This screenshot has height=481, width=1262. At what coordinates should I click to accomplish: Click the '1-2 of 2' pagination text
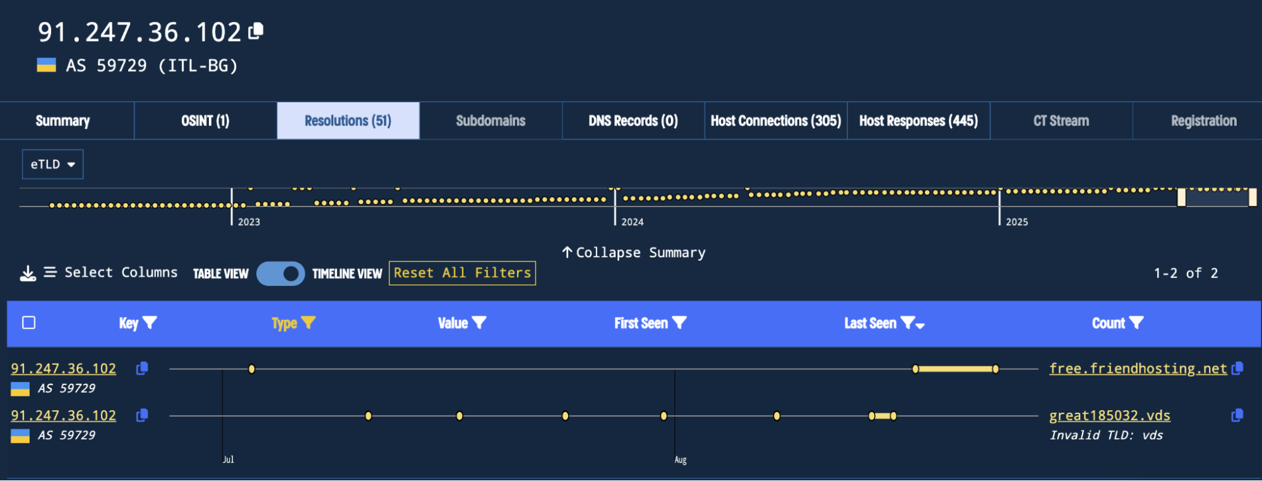tap(1186, 273)
